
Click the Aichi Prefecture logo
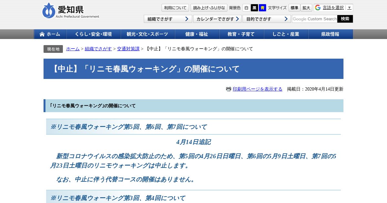pos(71,11)
